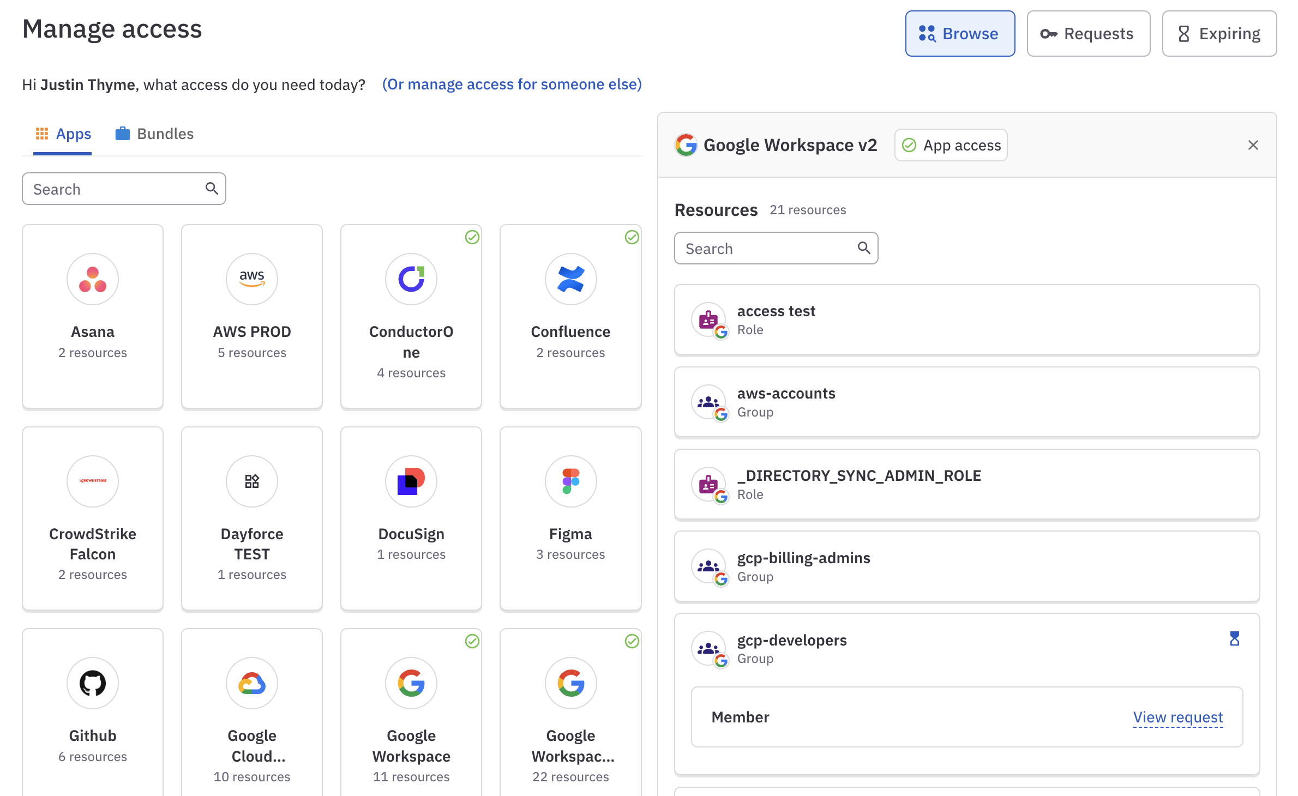Open the Figma app icon
The width and height of the screenshot is (1298, 796).
[570, 481]
